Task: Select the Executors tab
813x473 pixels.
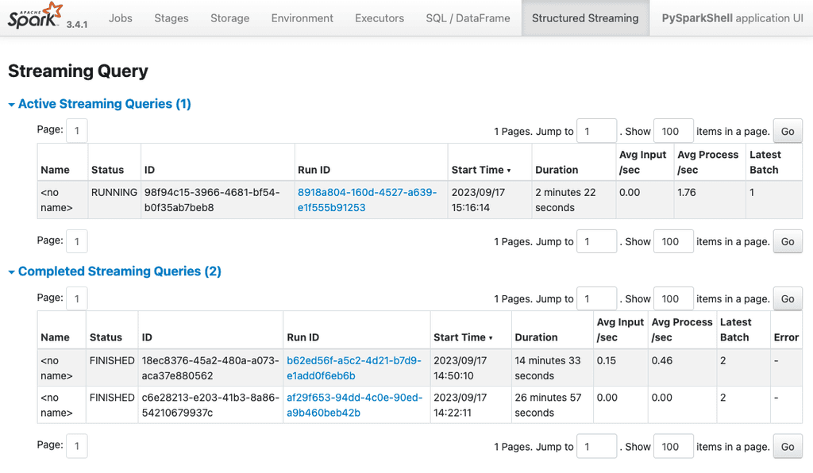Action: (x=379, y=17)
